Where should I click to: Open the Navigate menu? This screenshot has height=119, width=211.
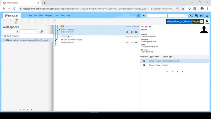coord(48,16)
